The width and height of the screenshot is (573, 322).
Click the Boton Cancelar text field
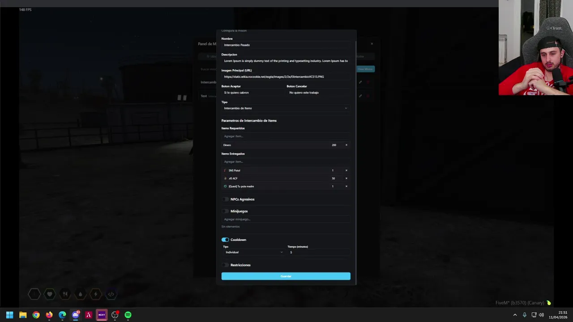[318, 93]
